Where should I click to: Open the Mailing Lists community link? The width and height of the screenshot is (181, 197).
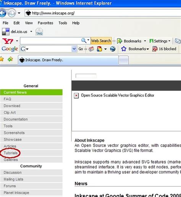tap(31, 179)
